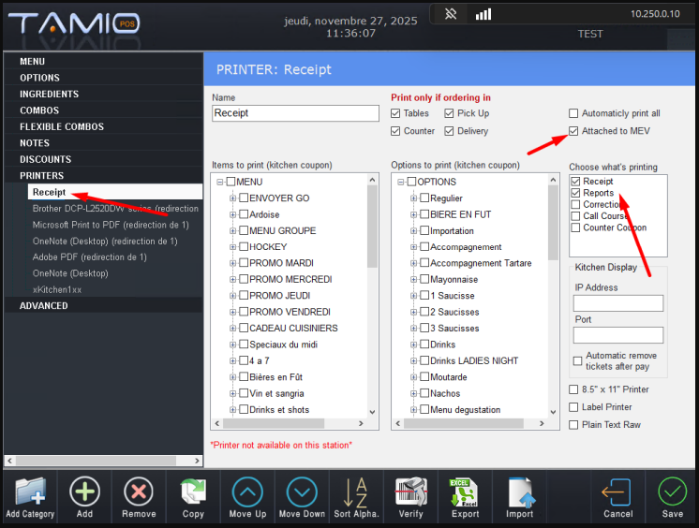Click the pin icon in header

tap(451, 14)
